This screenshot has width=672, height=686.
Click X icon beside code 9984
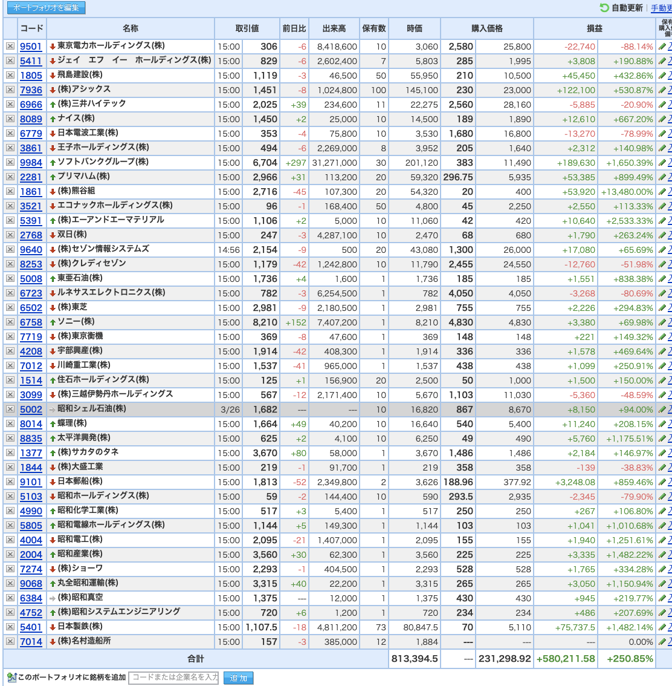point(10,162)
